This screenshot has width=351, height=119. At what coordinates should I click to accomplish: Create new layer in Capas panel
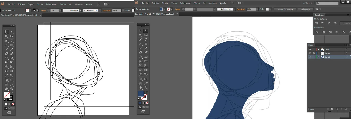342,109
